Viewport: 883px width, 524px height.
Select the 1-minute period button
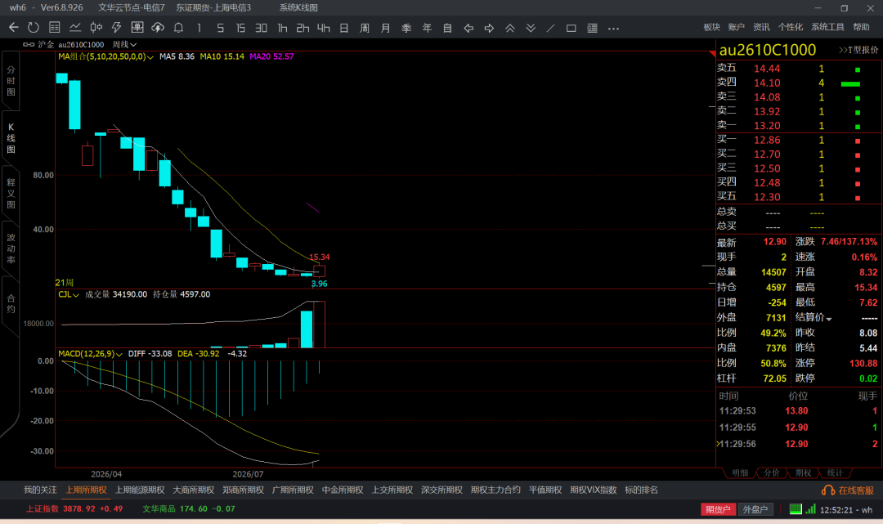click(x=199, y=28)
